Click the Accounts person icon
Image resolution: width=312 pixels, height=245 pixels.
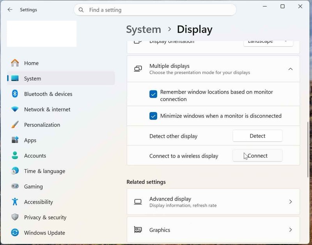[15, 155]
